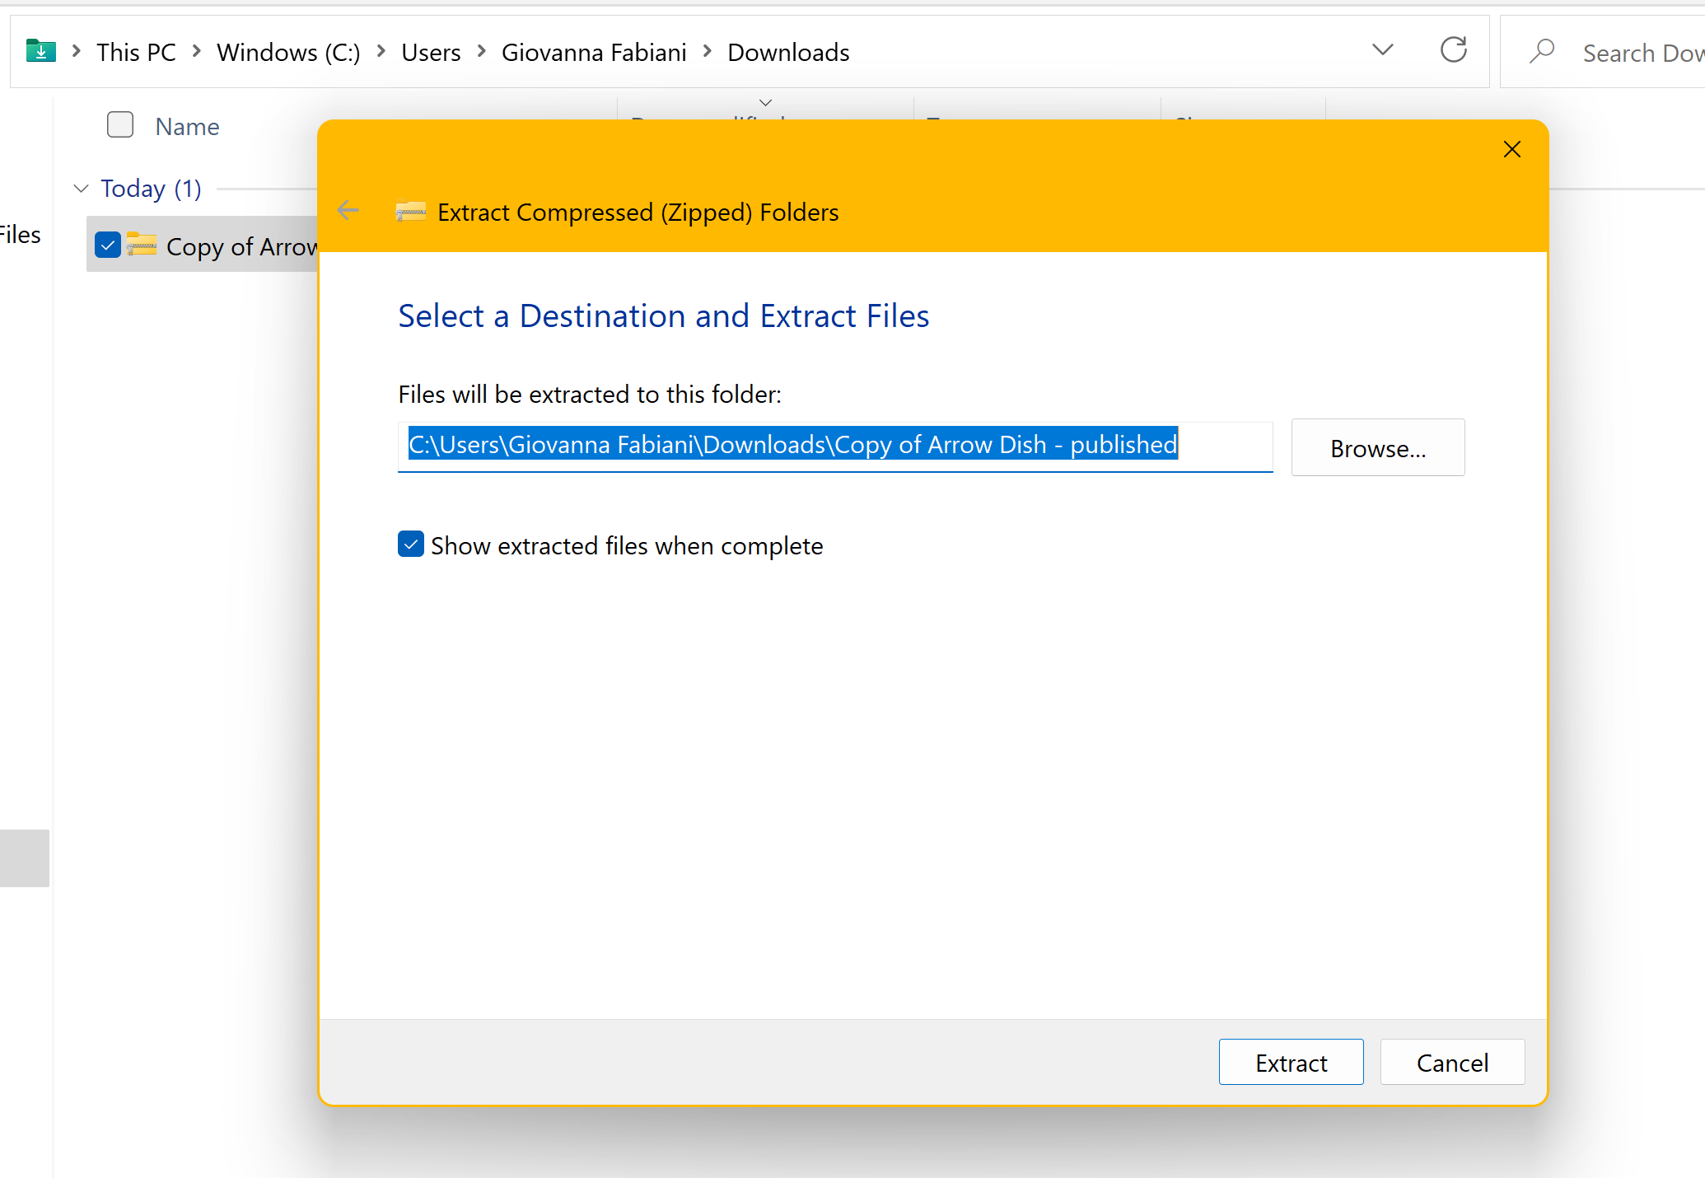Image resolution: width=1705 pixels, height=1178 pixels.
Task: Open the address bar history dropdown
Action: [1382, 50]
